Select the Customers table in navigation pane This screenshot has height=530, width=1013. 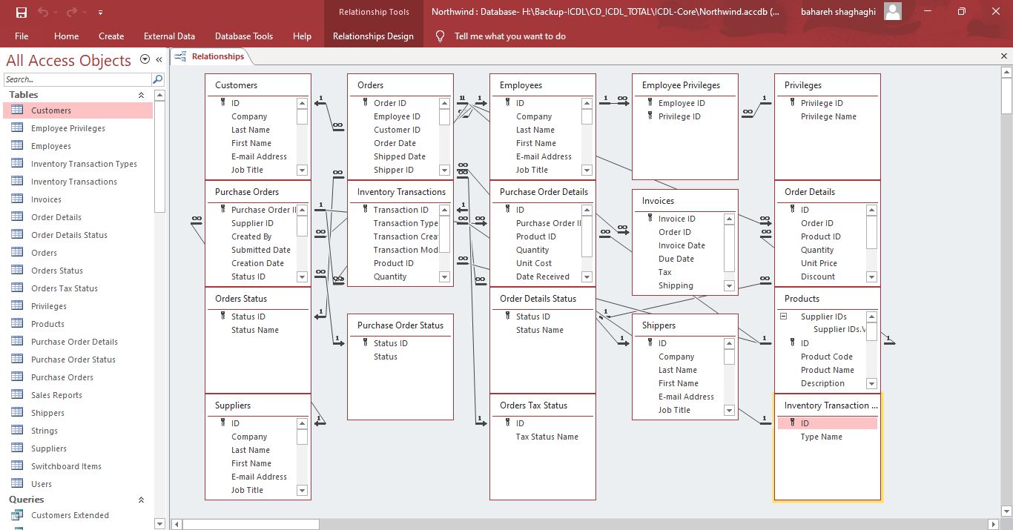point(78,110)
